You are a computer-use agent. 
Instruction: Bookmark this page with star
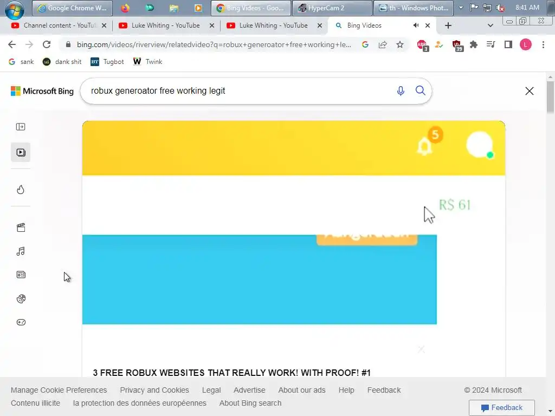click(x=400, y=44)
